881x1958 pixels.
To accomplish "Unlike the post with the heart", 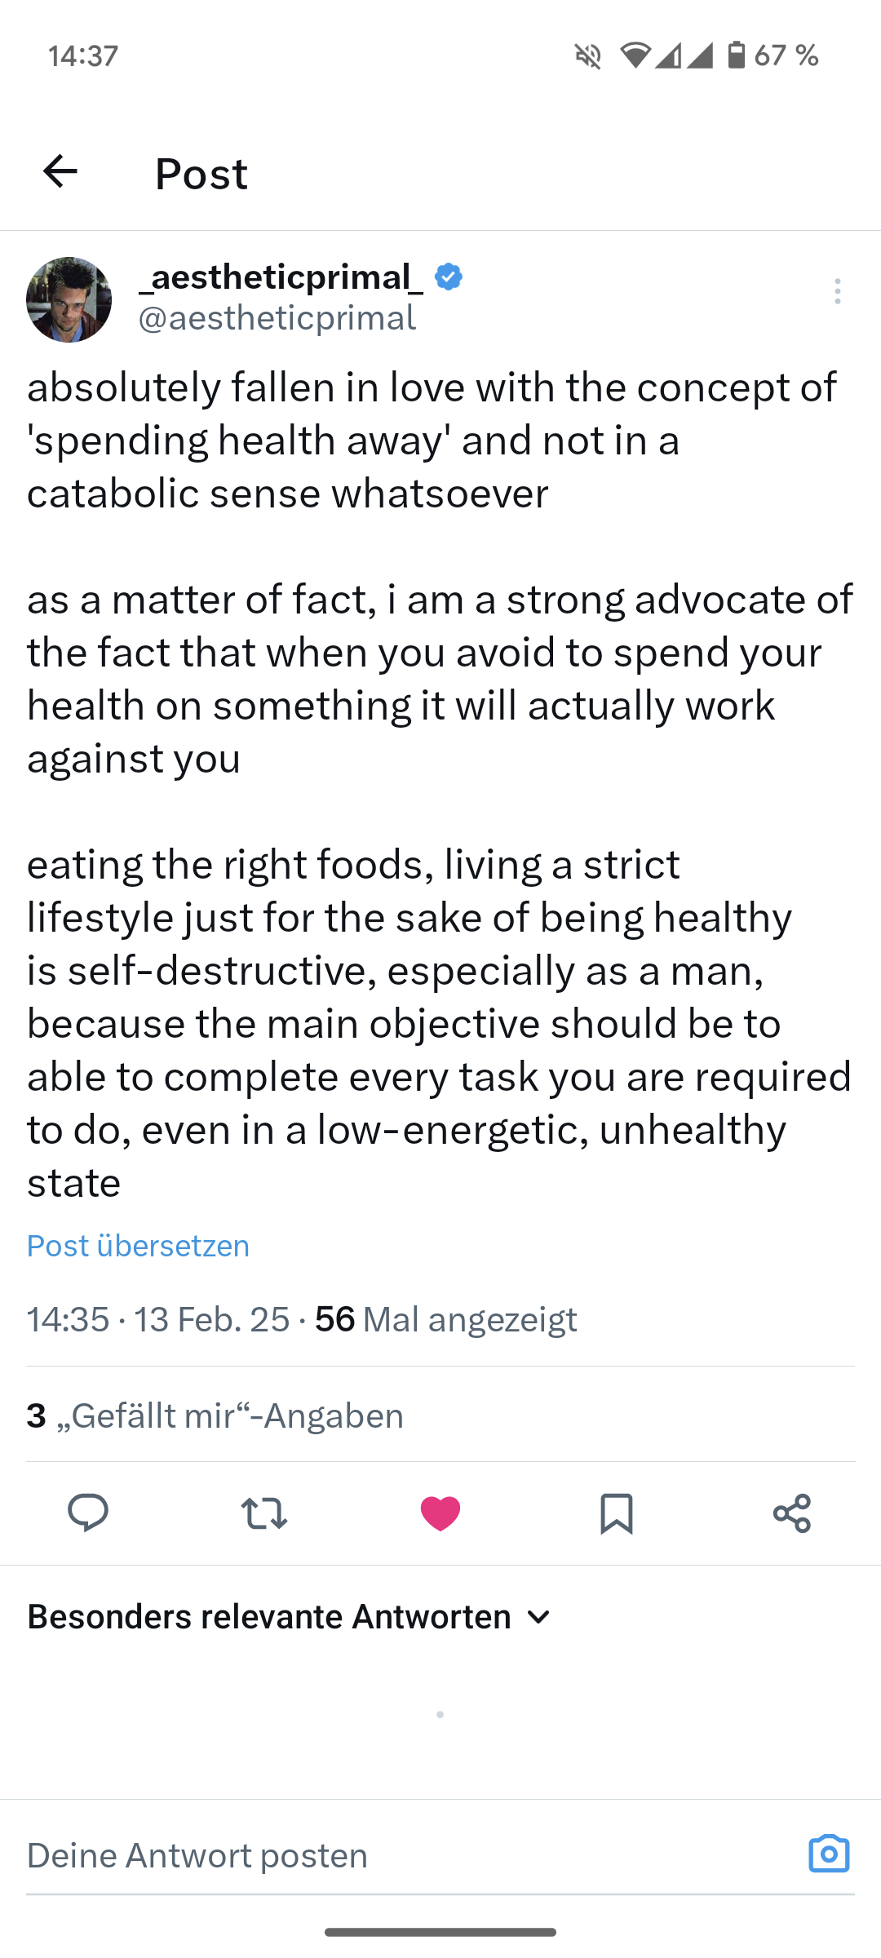I will coord(440,1513).
